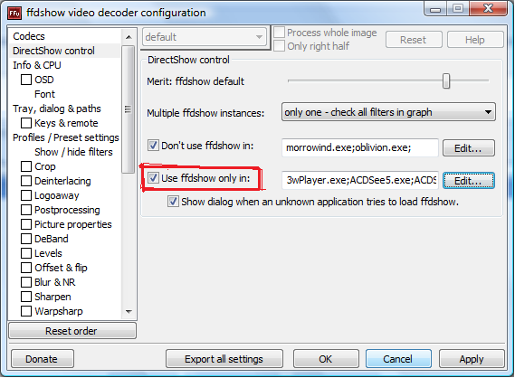The height and width of the screenshot is (378, 515).
Task: Click the morrowind.exe;oblivion.exe text field
Action: [x=360, y=147]
